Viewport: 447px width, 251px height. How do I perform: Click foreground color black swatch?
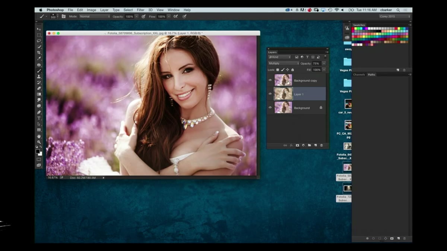38,151
